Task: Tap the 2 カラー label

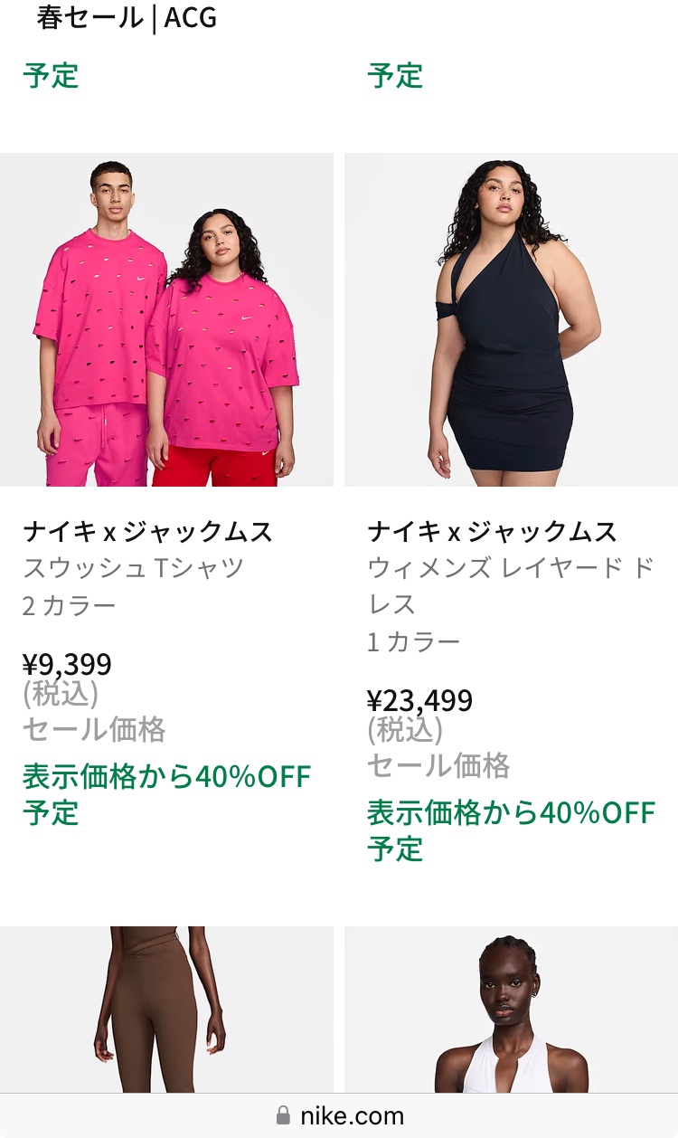Action: (70, 605)
